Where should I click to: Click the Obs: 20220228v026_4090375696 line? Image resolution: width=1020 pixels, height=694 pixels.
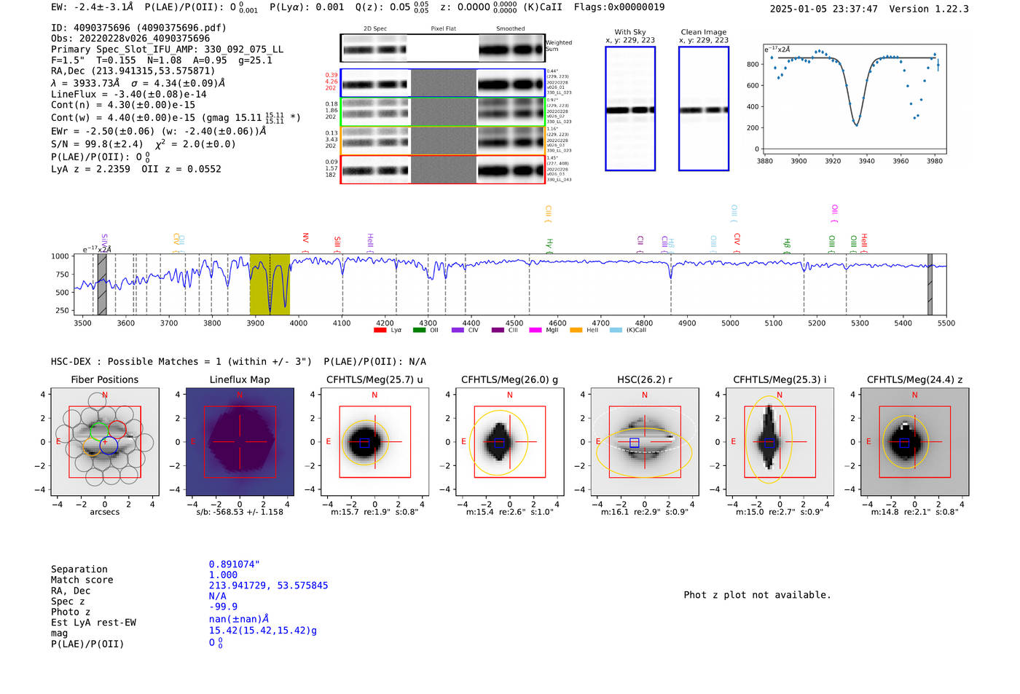click(x=130, y=39)
